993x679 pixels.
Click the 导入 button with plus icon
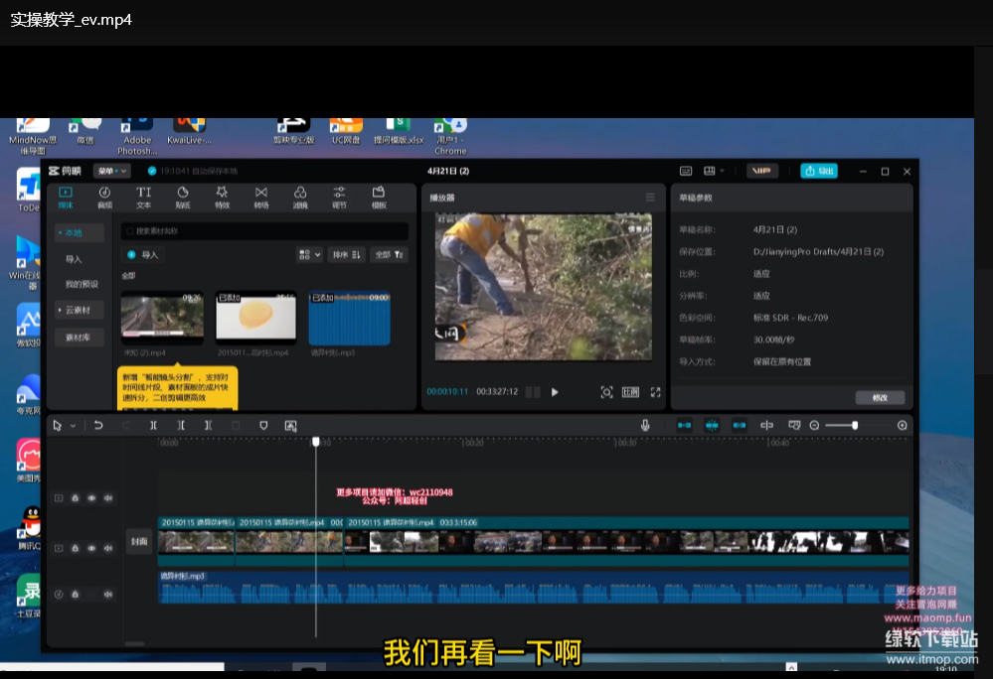[143, 255]
